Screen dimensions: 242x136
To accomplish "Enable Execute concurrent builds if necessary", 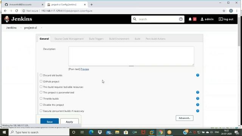I will point(41,111).
